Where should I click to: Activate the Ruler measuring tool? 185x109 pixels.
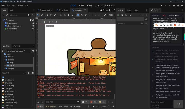coord(72,15)
